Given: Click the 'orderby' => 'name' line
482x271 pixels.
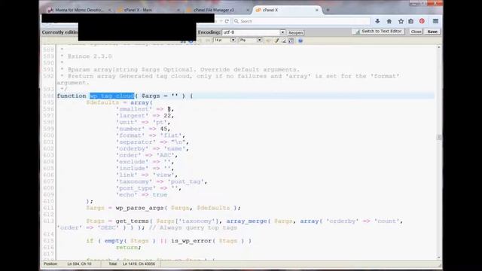Looking at the screenshot, I should 152,149.
